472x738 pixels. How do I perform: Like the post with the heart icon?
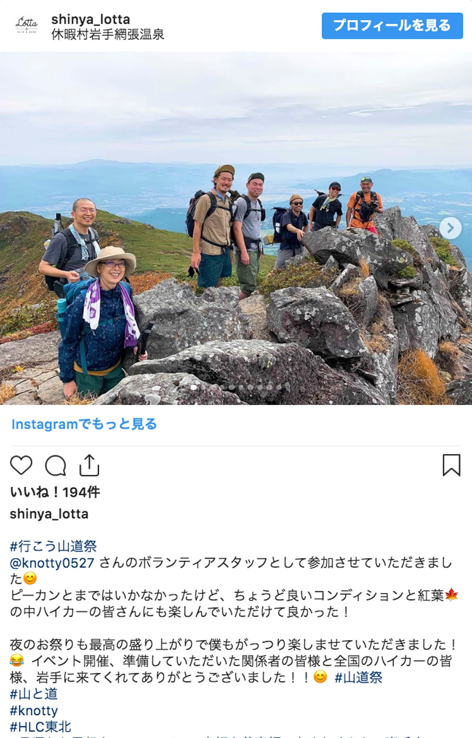click(21, 465)
